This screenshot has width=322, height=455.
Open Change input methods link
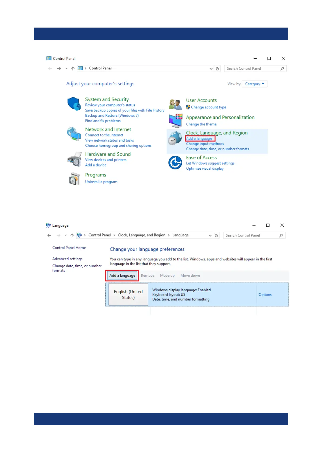tap(205, 144)
